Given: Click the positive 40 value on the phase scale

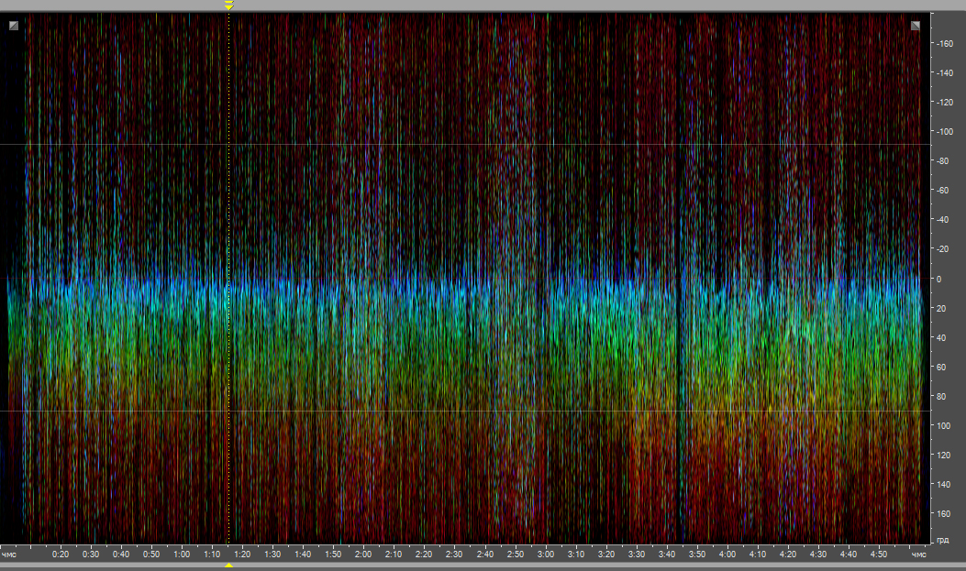Looking at the screenshot, I should pos(941,338).
